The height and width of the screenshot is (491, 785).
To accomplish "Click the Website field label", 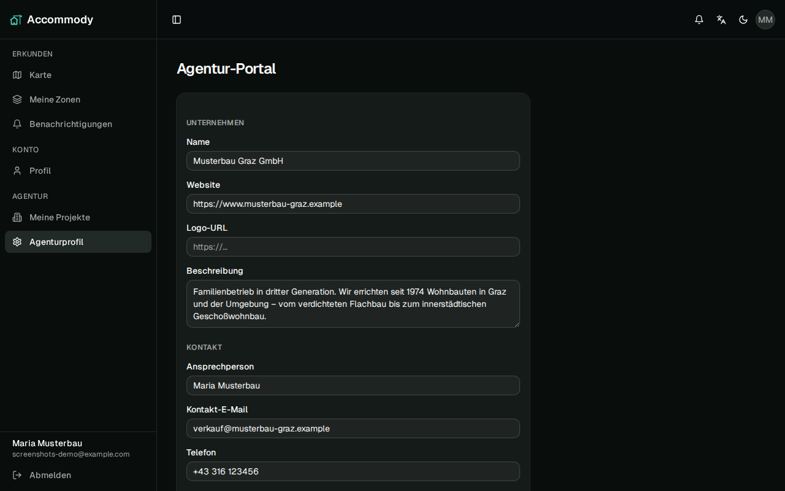I will pos(203,185).
